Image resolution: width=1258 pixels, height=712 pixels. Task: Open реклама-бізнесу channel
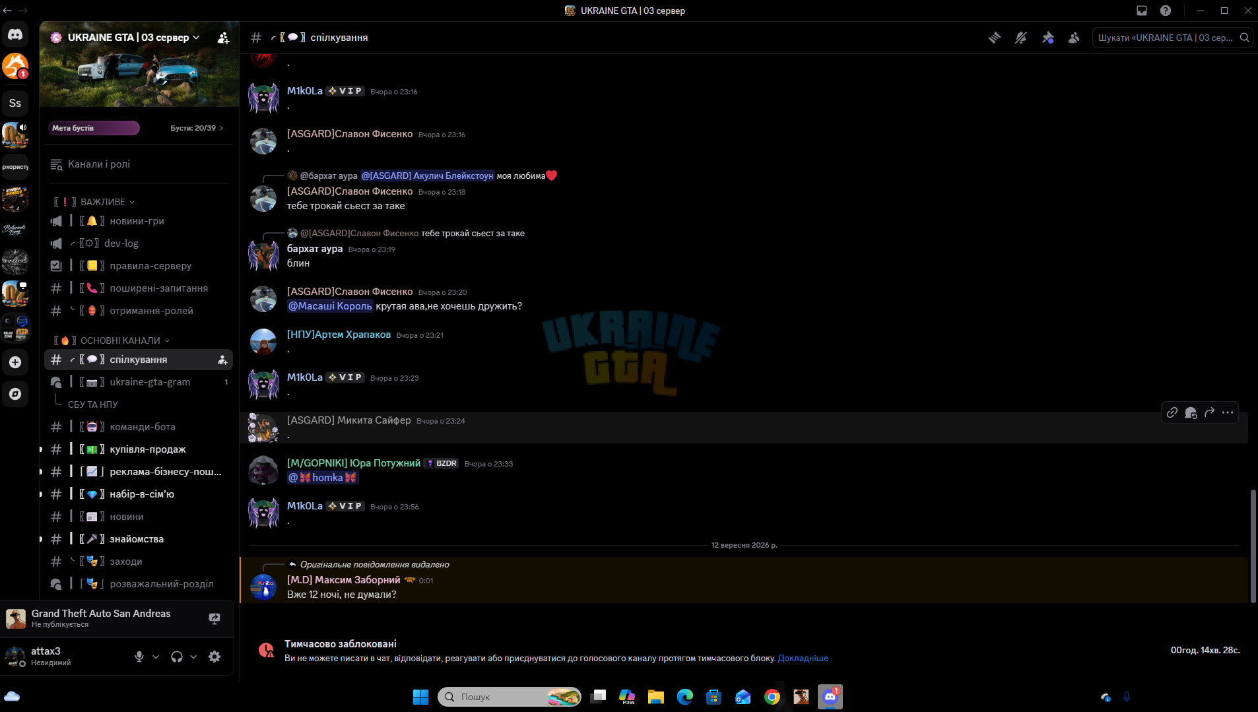click(x=139, y=472)
